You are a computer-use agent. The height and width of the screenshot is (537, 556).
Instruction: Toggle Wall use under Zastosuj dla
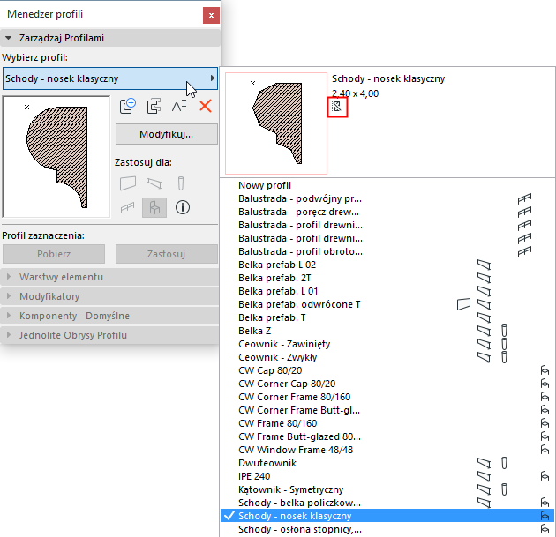coord(128,183)
